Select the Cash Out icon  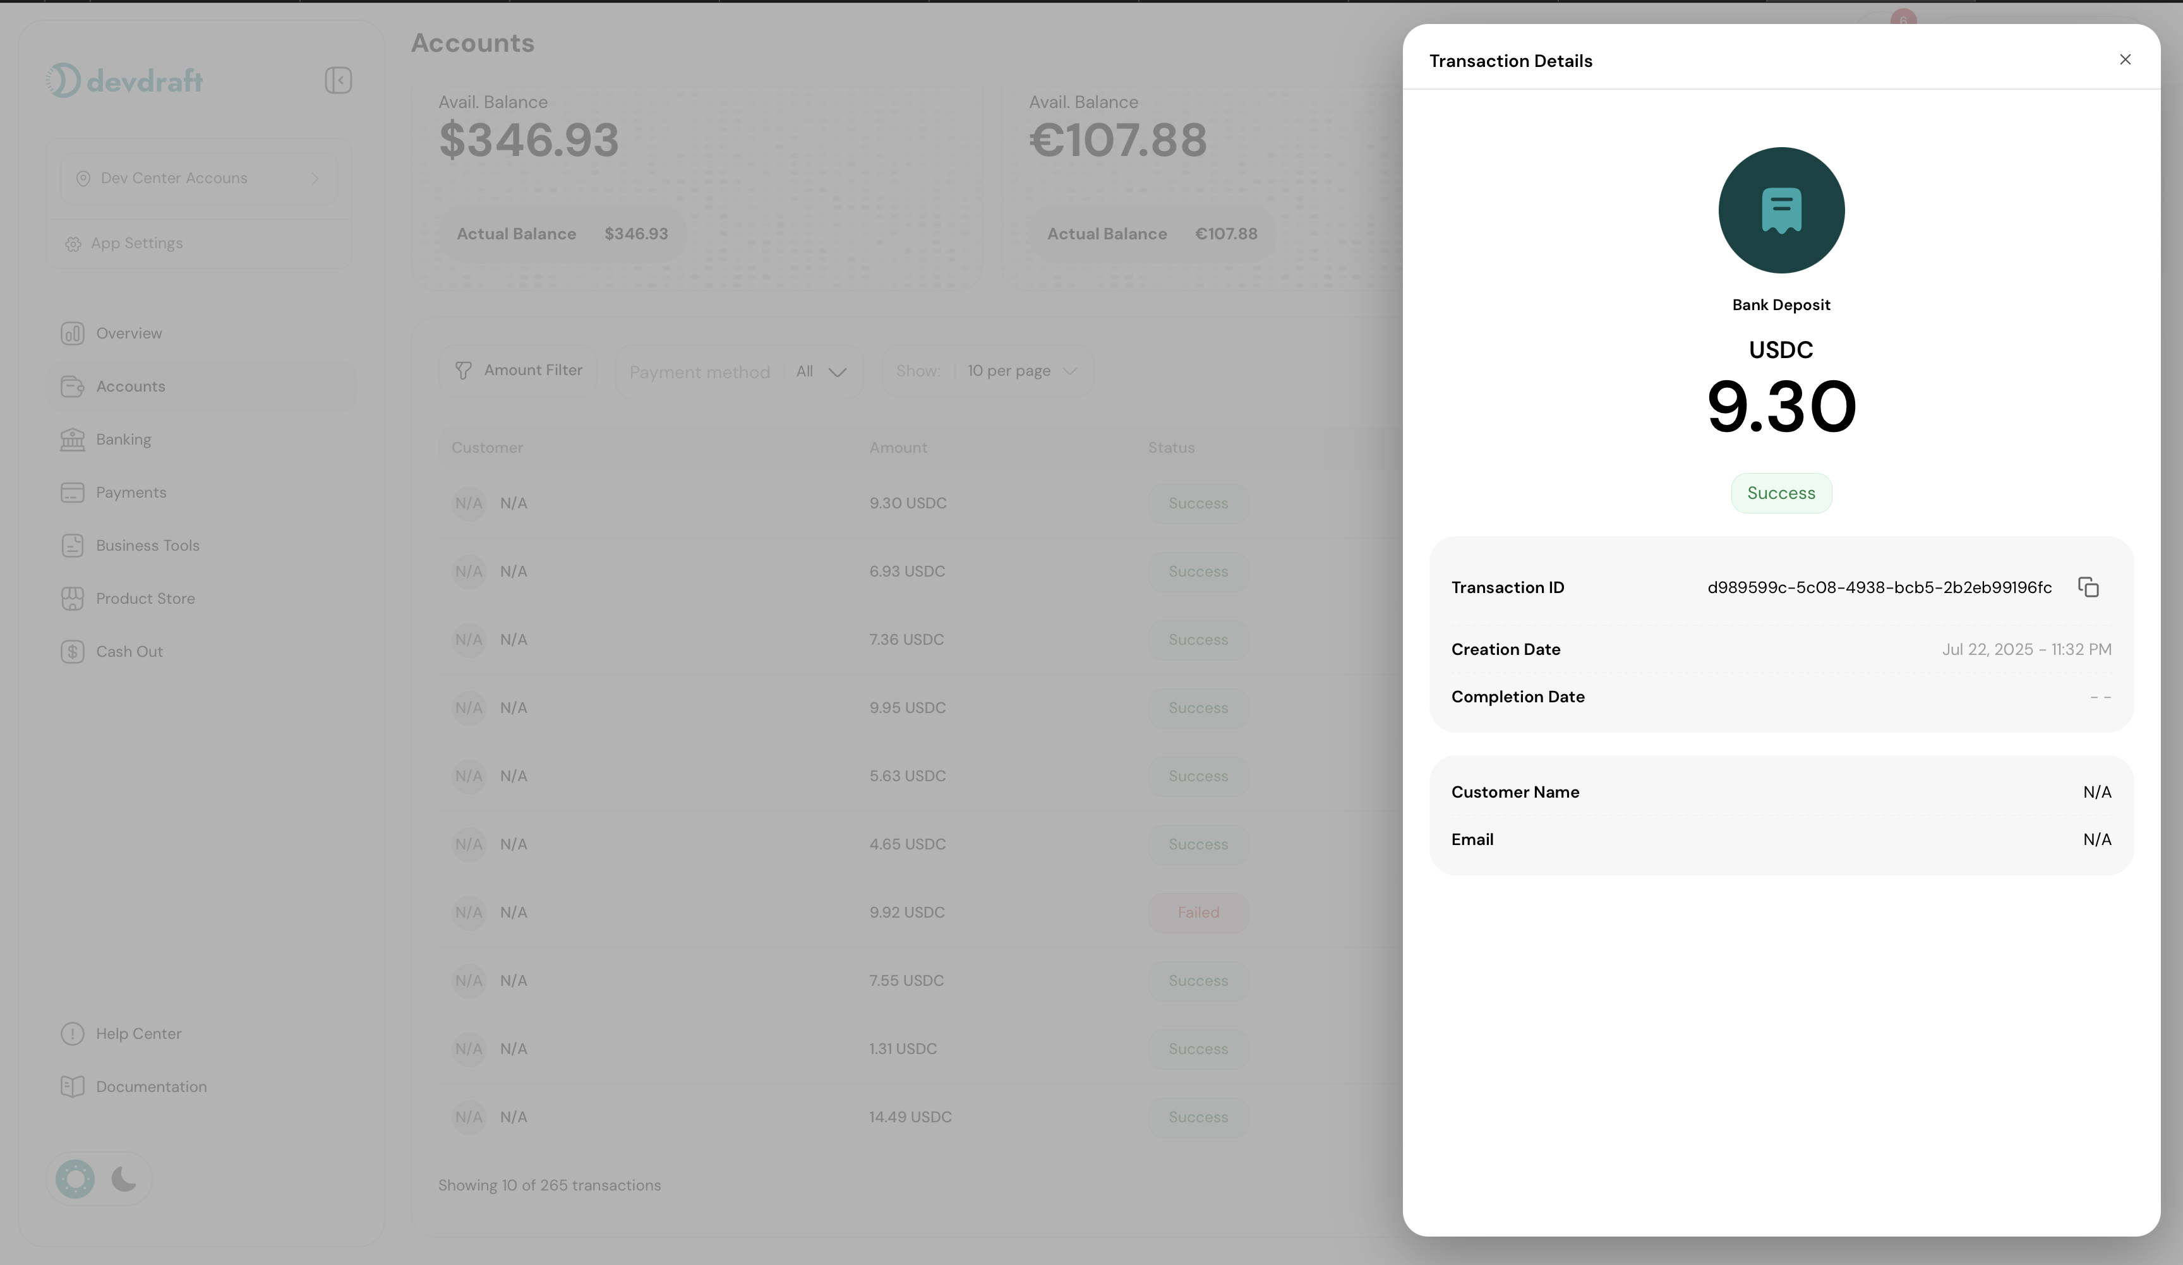pos(73,651)
